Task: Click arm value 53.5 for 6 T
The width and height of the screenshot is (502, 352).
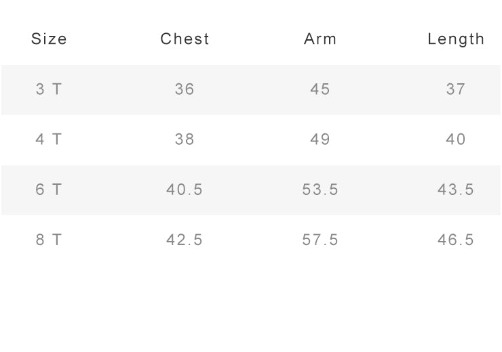Action: click(x=320, y=190)
